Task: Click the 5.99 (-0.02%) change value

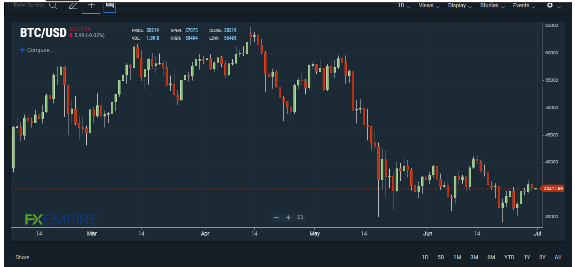Action: (89, 35)
